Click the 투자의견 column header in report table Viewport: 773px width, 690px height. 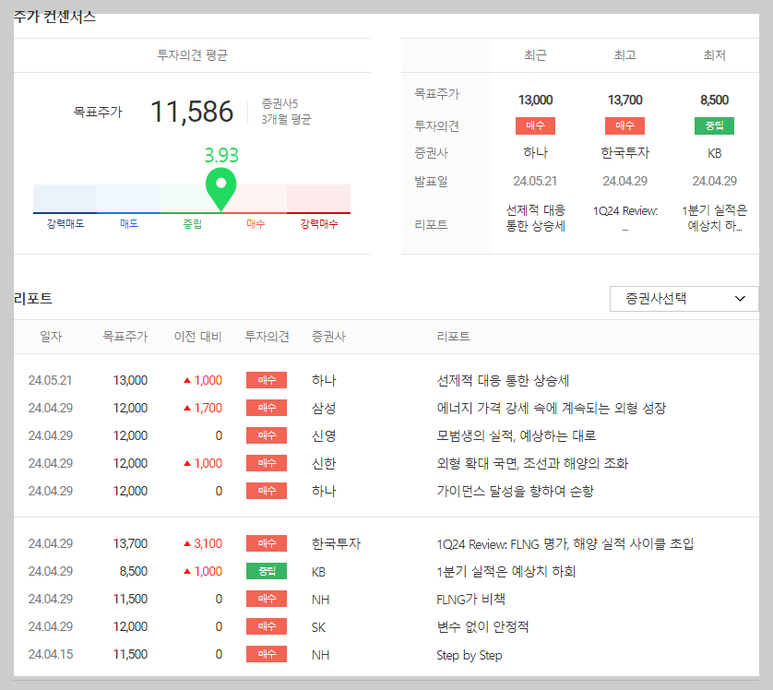tap(267, 337)
